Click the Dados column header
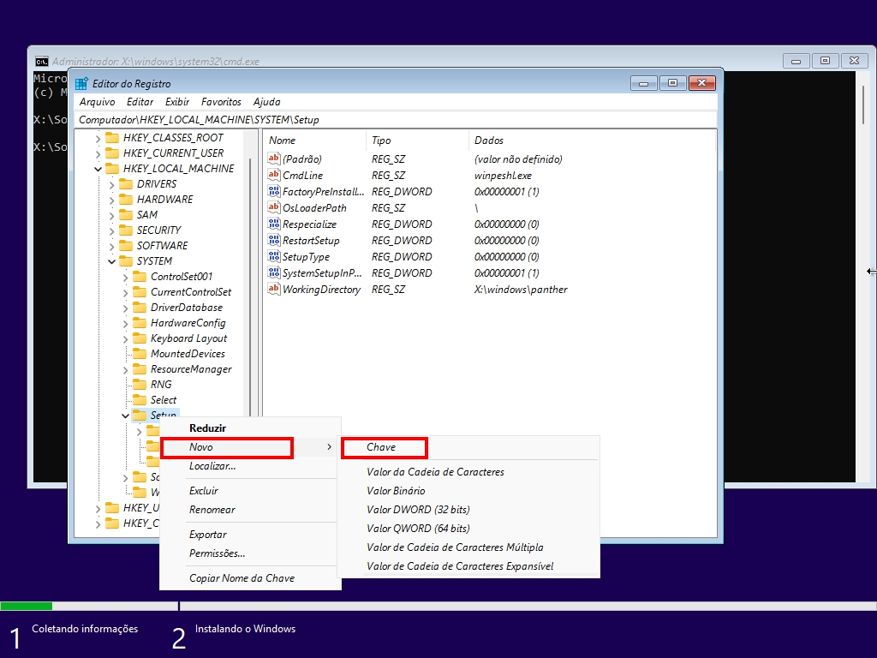 [x=592, y=141]
